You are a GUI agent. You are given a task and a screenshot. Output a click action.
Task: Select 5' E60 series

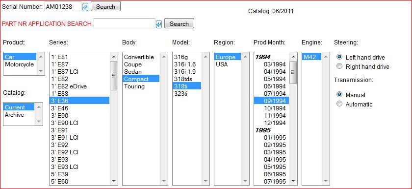tap(79, 181)
